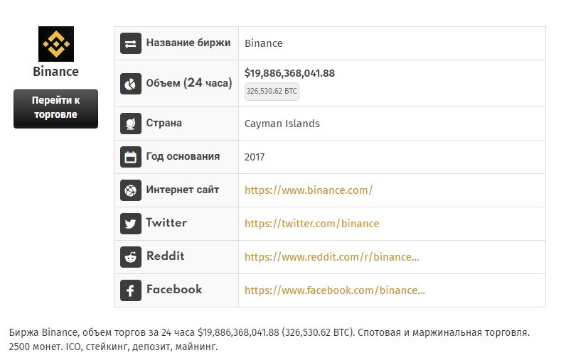Screen dimensions: 566x360
Task: Open the https://www.binance.com/ link
Action: (308, 190)
